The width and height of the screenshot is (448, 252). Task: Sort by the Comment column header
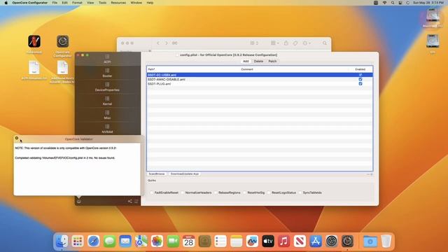[x=247, y=69]
